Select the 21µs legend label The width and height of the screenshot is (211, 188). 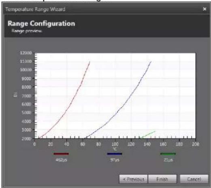coord(168,160)
